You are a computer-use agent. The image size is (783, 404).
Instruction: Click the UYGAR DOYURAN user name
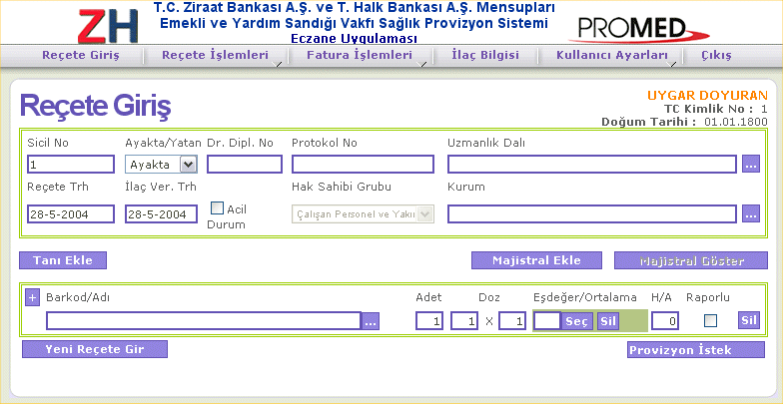pyautogui.click(x=707, y=96)
